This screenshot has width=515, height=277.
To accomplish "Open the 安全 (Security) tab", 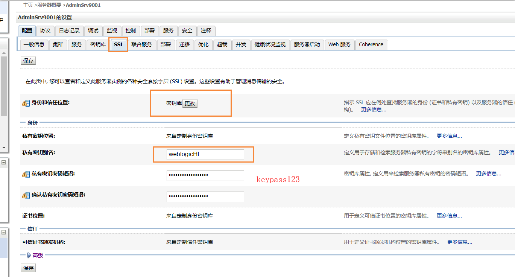I will pyautogui.click(x=187, y=31).
